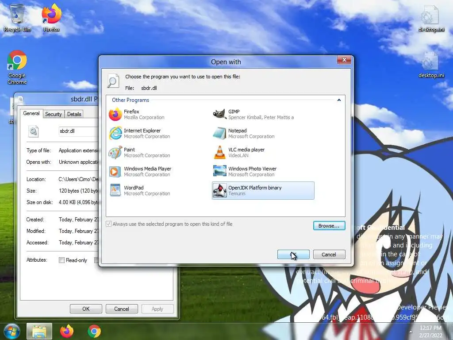Switch to the Details tab
Viewport: 453px width, 340px height.
pos(74,114)
